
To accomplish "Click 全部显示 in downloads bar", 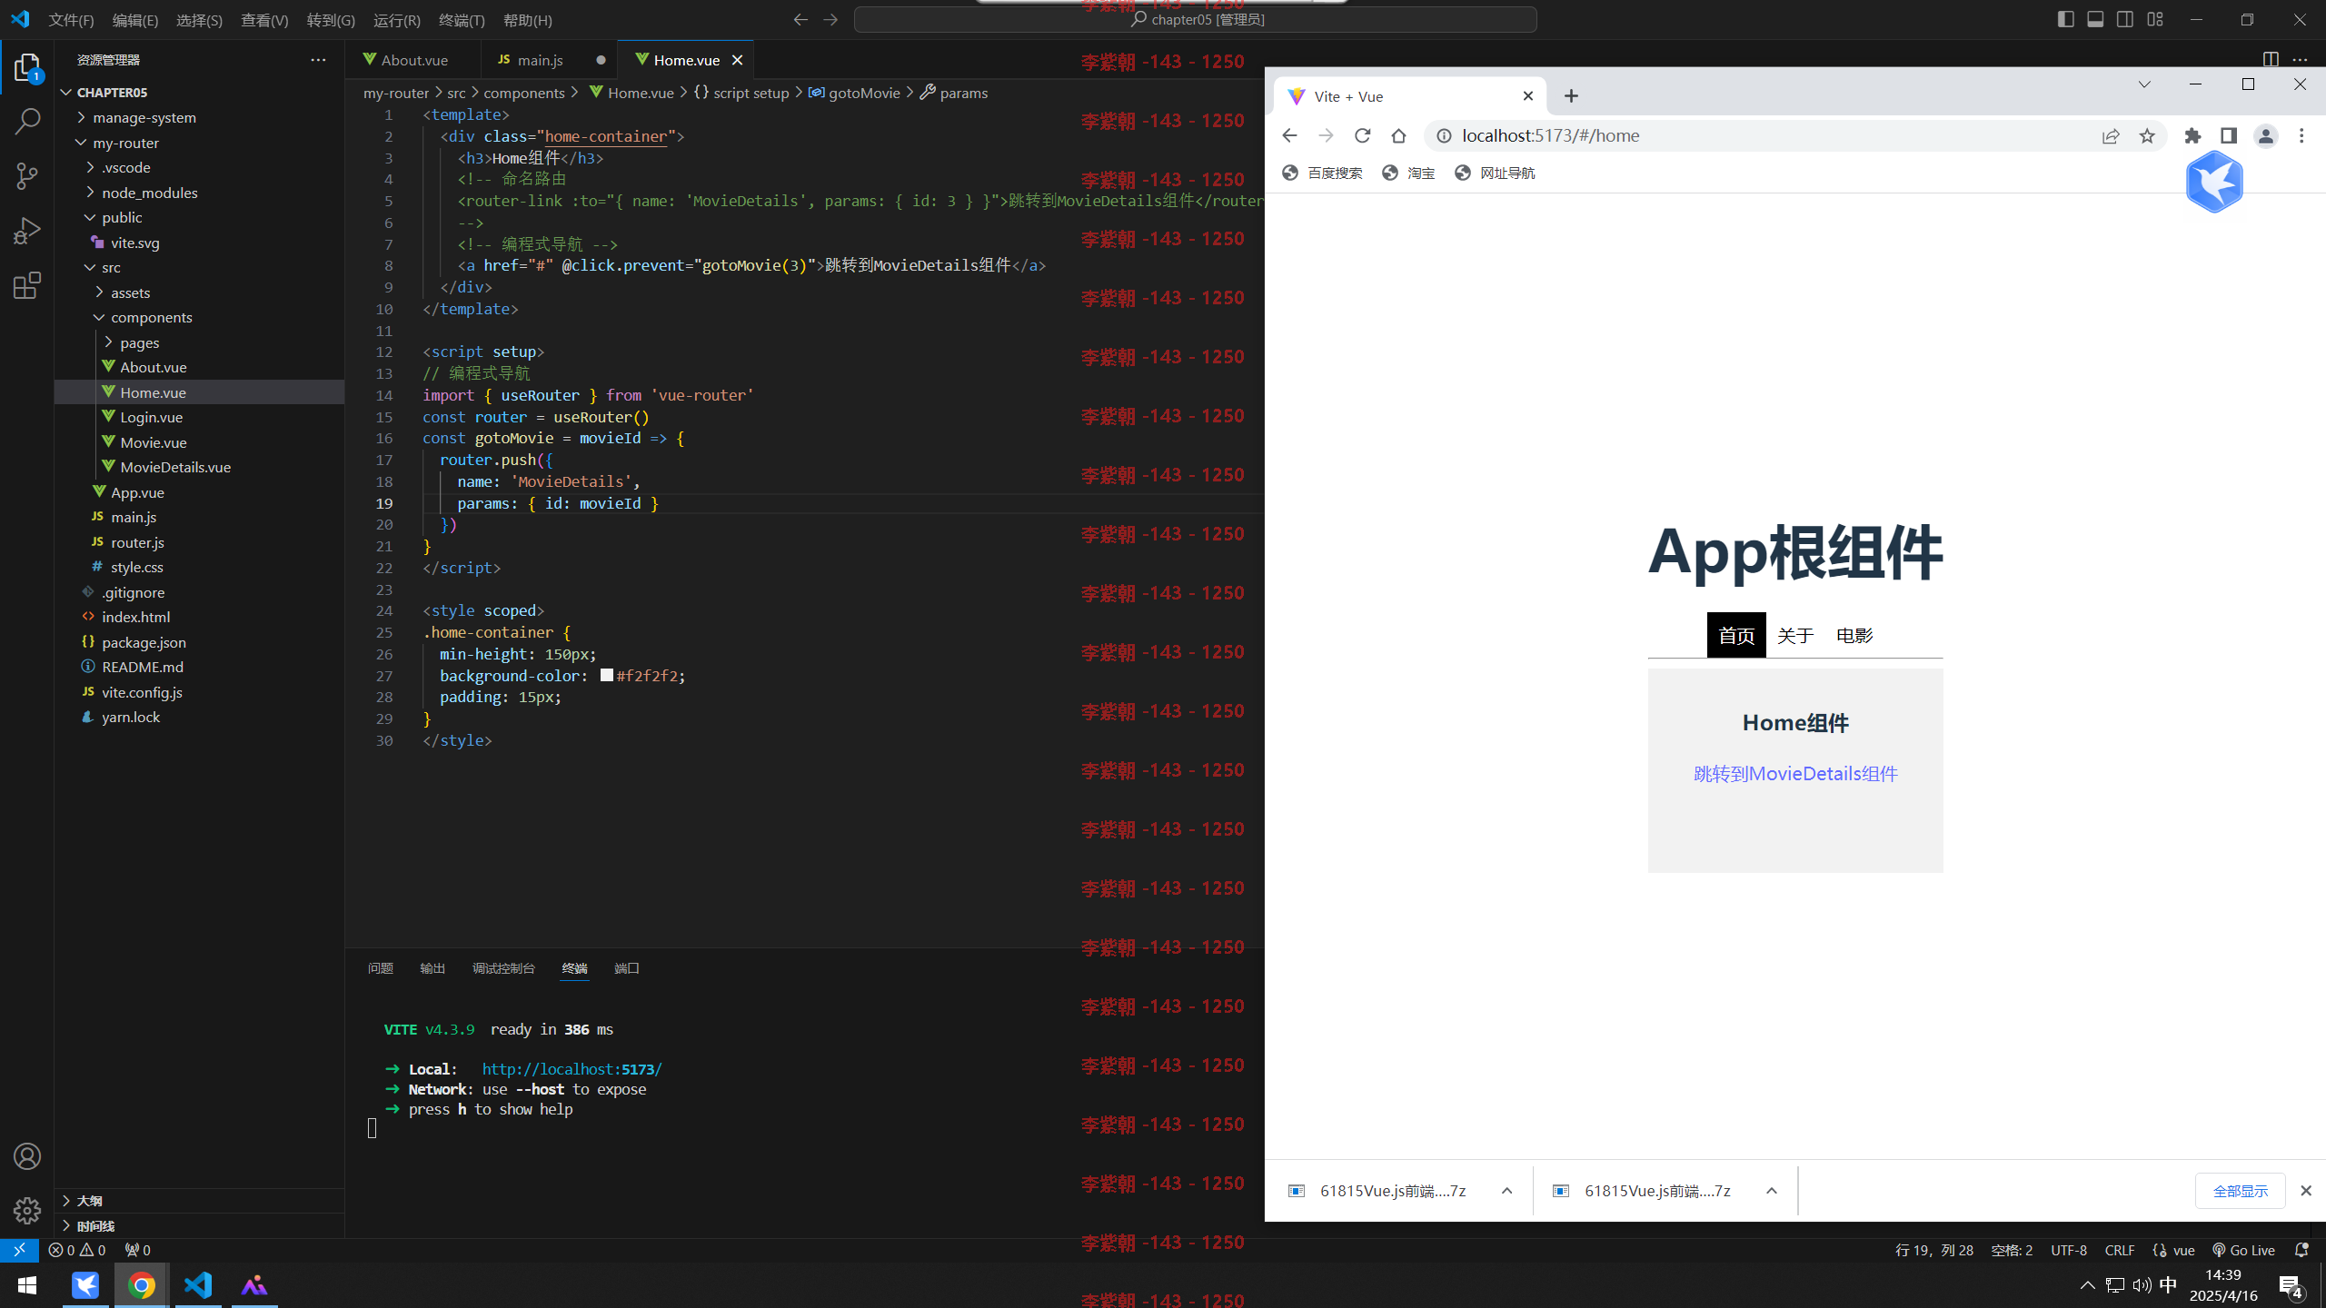I will [x=2240, y=1191].
